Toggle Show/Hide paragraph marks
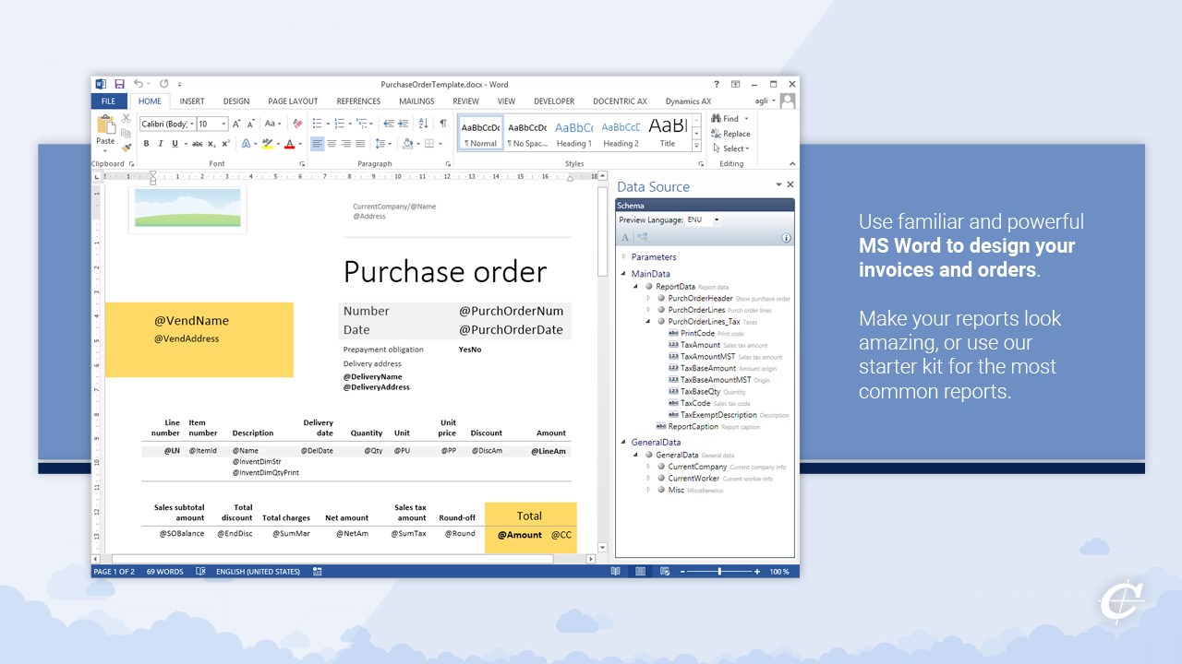1182x664 pixels. coord(442,124)
